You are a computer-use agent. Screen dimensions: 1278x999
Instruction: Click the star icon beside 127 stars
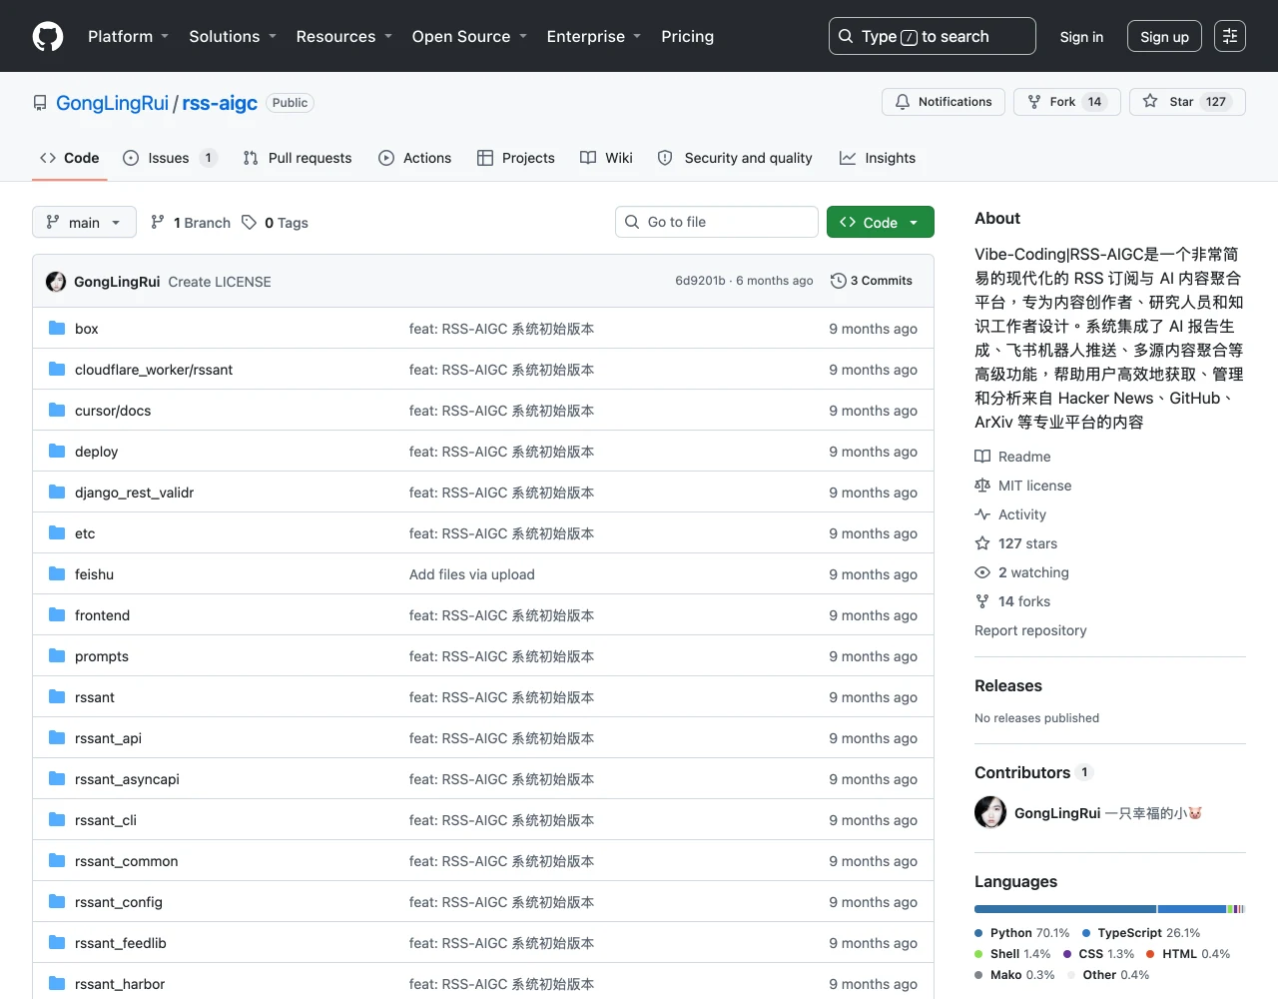tap(982, 543)
